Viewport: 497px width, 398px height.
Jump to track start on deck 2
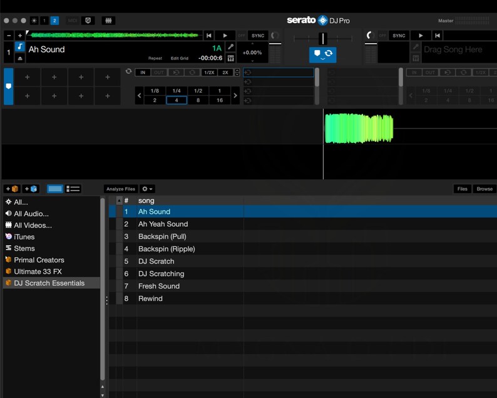pyautogui.click(x=438, y=36)
